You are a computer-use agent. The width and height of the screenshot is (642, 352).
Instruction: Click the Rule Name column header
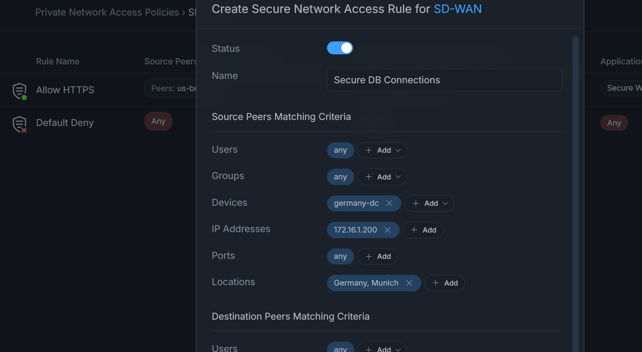click(57, 61)
